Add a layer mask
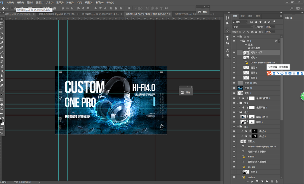Screen dimensions: 304x184 pyautogui.click(x=257, y=182)
